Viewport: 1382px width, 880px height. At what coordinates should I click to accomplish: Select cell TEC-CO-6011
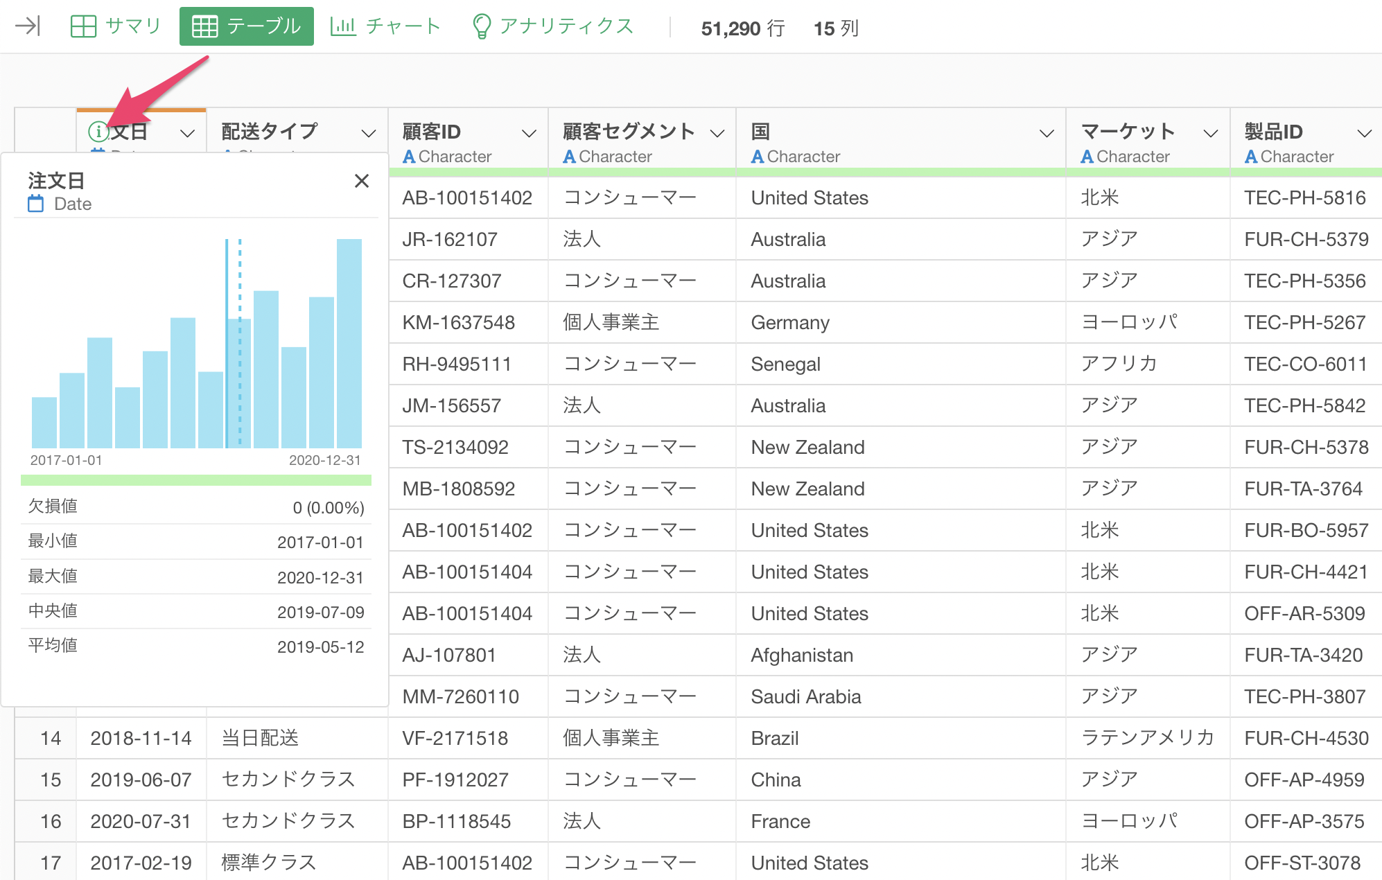click(1306, 364)
